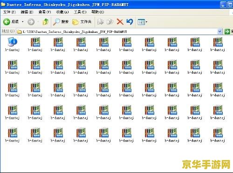Screen dimensions: 233x173
Task: Click the folder icon in the title bar
Action: pos(3,5)
